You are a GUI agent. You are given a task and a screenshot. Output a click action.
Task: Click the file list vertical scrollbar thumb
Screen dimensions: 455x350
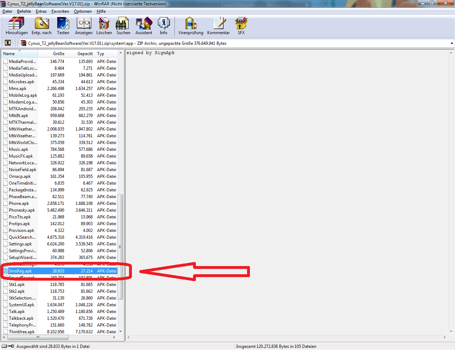pos(121,247)
